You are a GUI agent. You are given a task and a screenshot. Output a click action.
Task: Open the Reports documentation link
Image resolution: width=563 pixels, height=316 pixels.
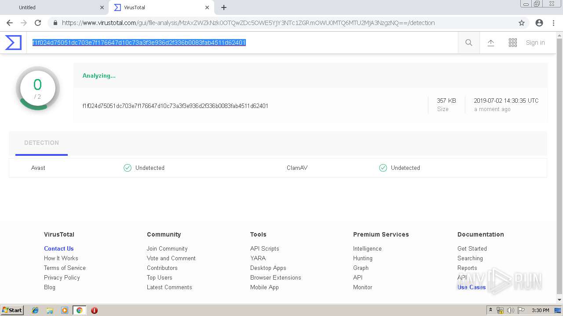pyautogui.click(x=467, y=268)
